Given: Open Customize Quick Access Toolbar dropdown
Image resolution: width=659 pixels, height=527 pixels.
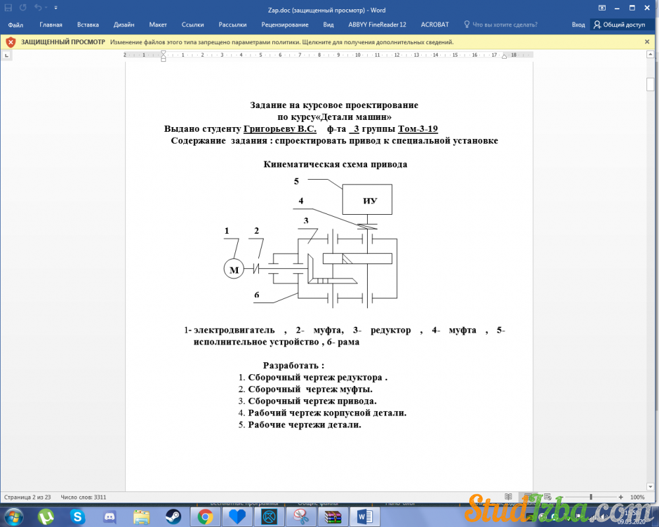Looking at the screenshot, I should point(56,7).
